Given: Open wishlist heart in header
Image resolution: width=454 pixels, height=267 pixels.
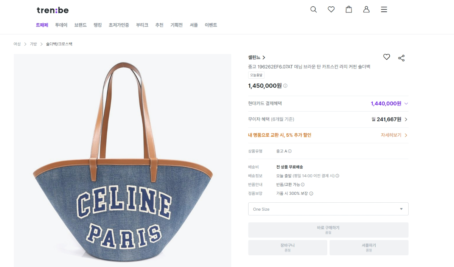Looking at the screenshot, I should 331,9.
